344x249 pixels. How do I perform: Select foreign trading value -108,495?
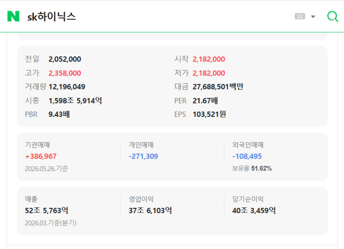click(x=247, y=156)
